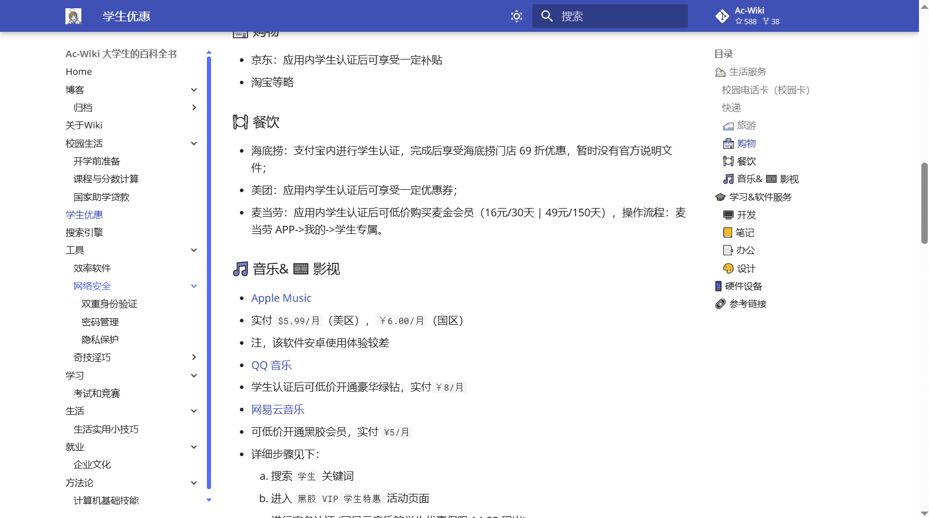Open the Ac-Wiki git repository icon

point(722,16)
